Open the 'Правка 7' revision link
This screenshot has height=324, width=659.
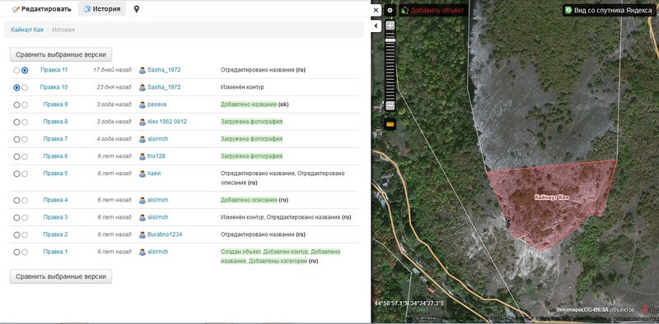click(55, 139)
